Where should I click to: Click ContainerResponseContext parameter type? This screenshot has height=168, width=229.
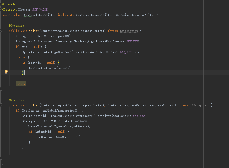tap(128, 105)
